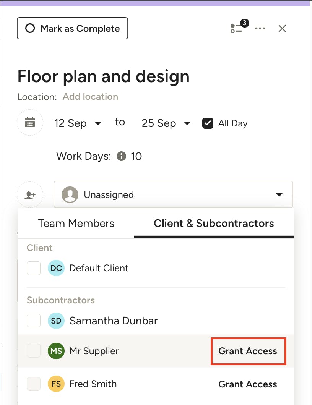Open the 12 Sep start date dropdown
The image size is (312, 405).
point(78,123)
